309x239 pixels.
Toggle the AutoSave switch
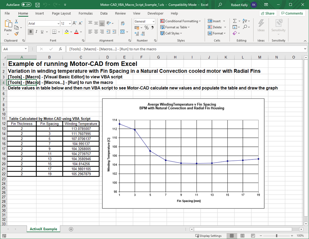[x=26, y=5]
